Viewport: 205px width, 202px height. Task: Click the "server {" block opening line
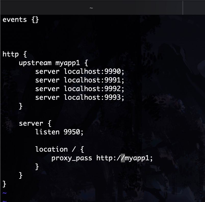point(35,123)
